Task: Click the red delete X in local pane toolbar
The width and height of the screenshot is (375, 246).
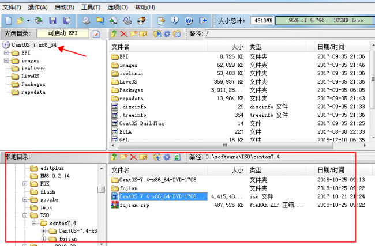Action: click(133, 157)
